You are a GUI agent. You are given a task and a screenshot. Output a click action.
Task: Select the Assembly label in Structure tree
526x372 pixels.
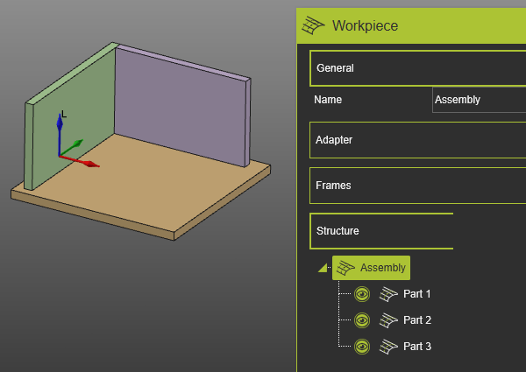[383, 268]
